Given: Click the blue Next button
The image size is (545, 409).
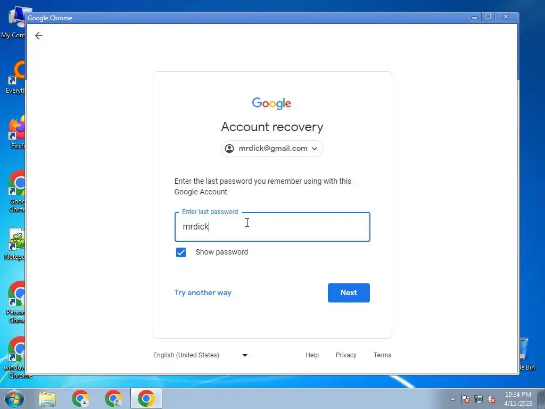Looking at the screenshot, I should [349, 292].
